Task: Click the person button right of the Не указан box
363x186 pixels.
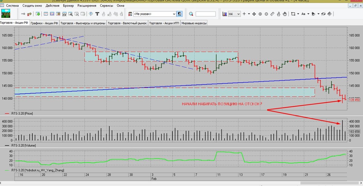Action: [x=180, y=14]
